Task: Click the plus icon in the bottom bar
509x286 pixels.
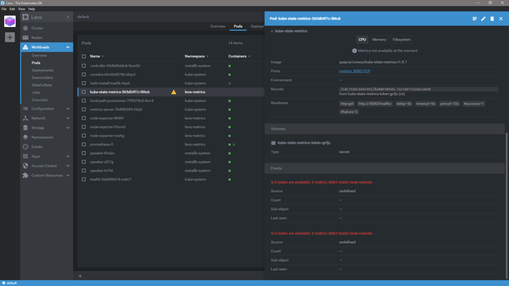Action: (80, 276)
